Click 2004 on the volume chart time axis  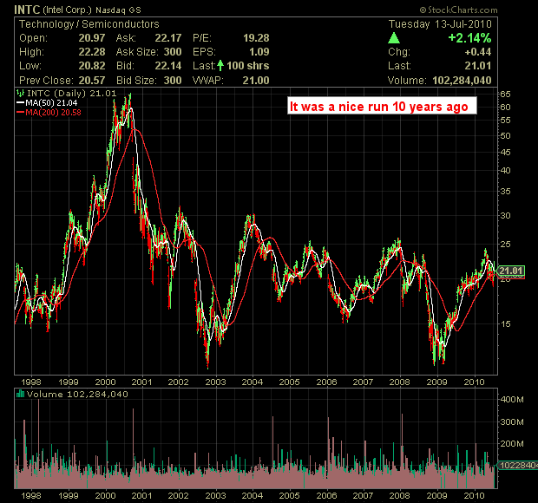[x=253, y=496]
